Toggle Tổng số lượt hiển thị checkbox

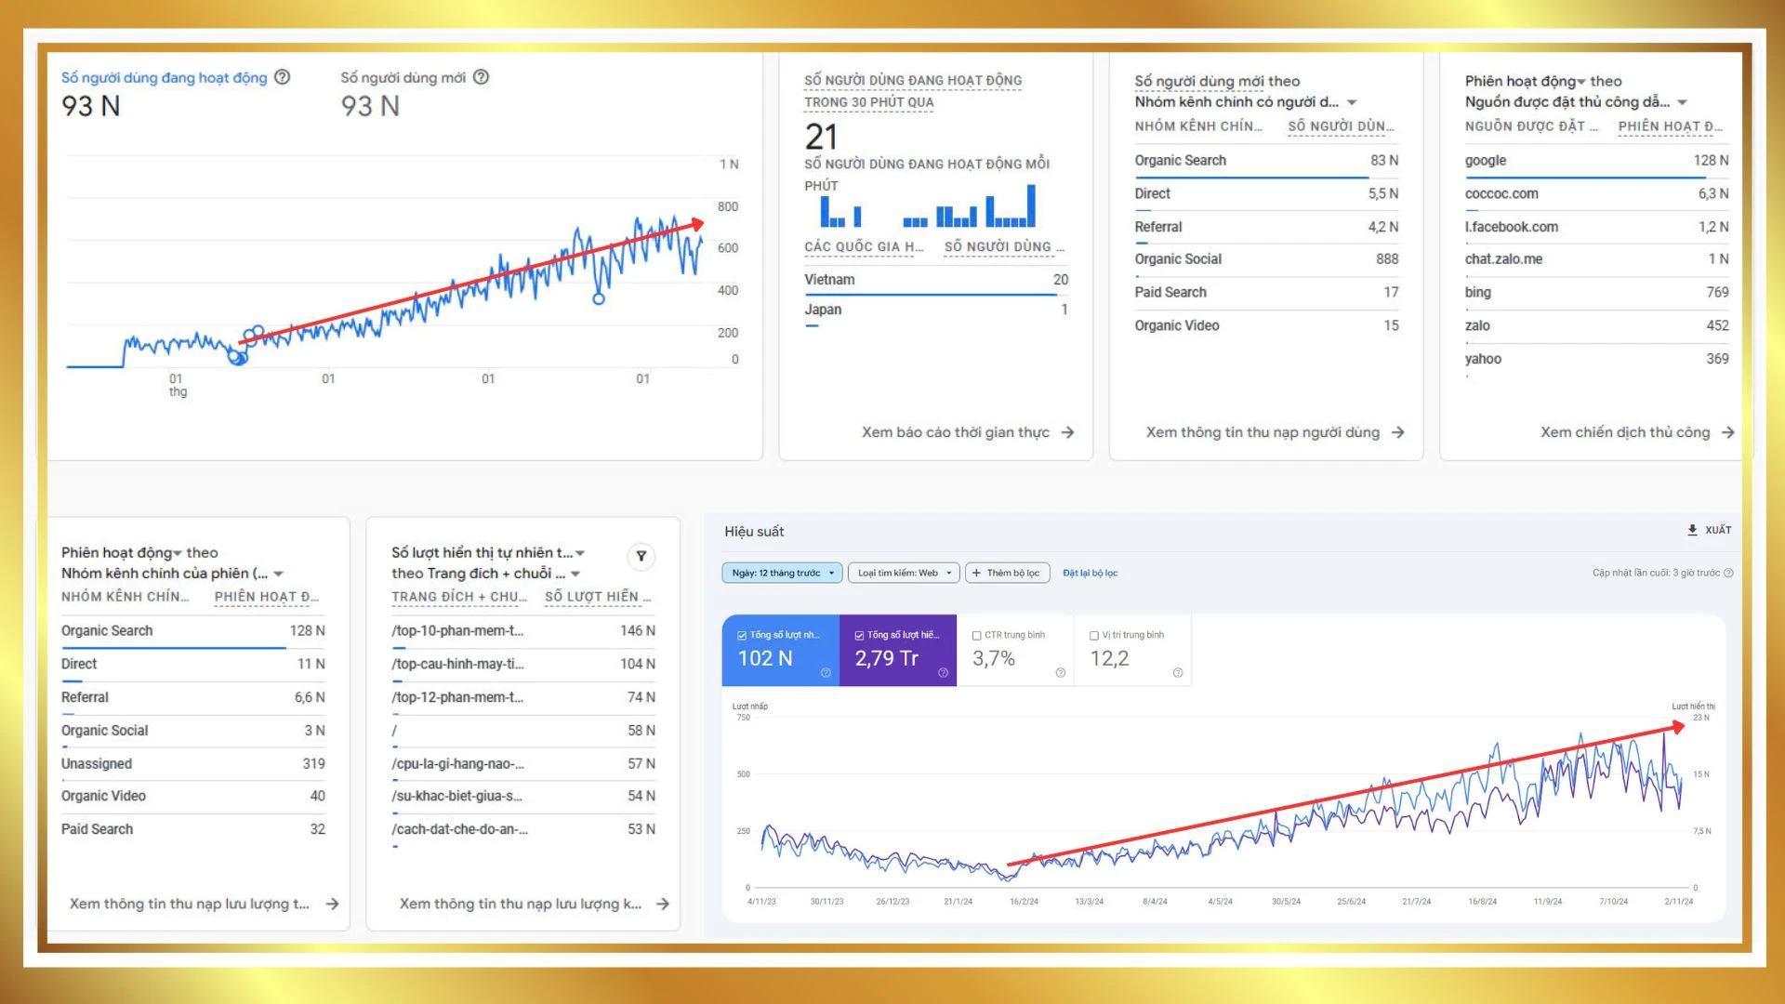[859, 636]
